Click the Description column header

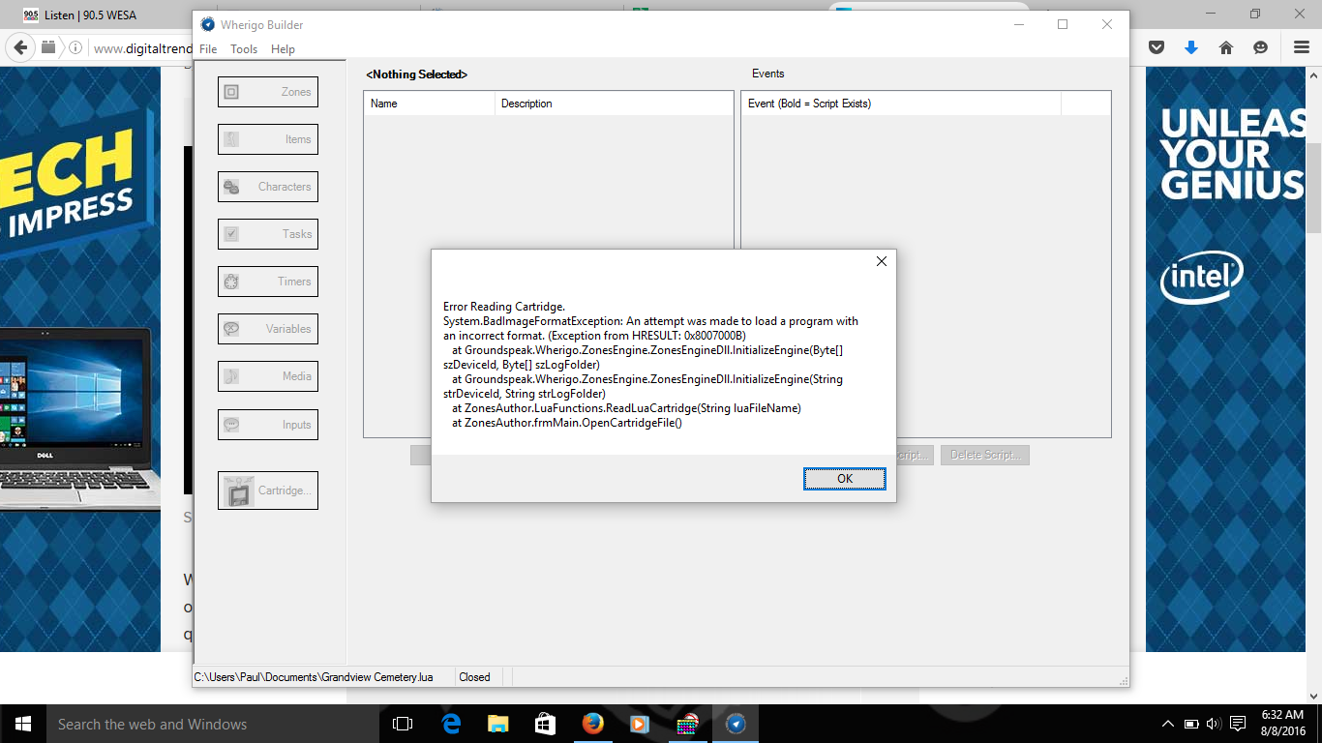click(x=614, y=104)
